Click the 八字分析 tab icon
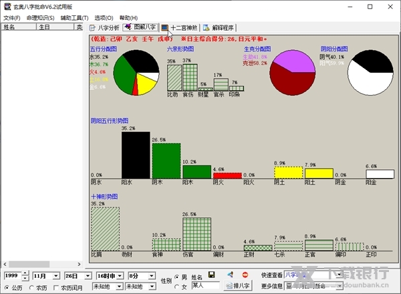 (x=93, y=28)
